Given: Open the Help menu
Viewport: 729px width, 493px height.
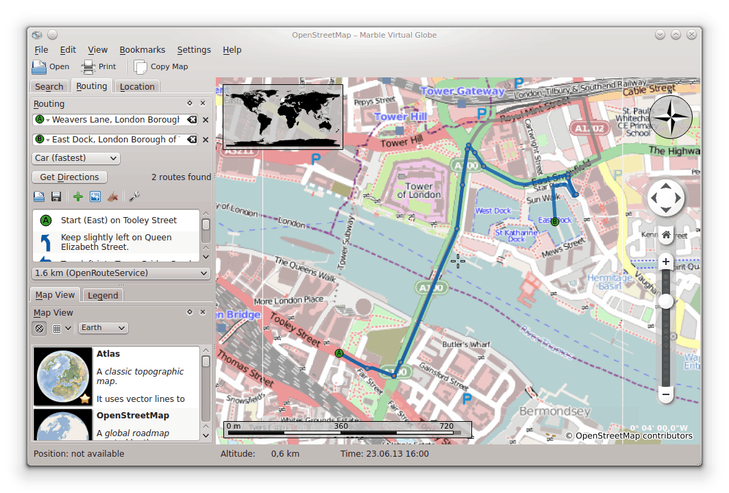Looking at the screenshot, I should [x=232, y=50].
